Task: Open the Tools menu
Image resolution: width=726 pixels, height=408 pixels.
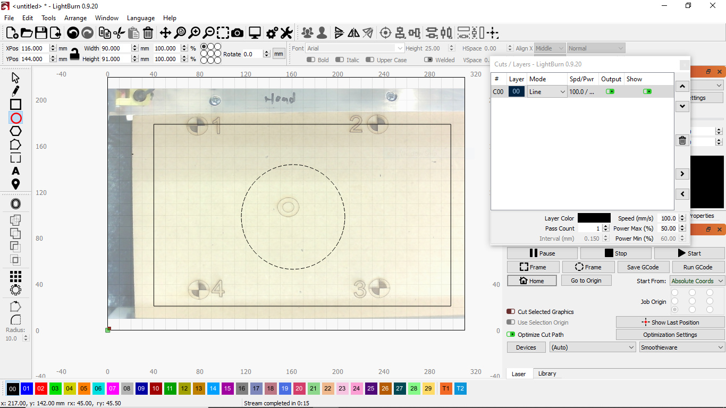Action: coord(49,18)
